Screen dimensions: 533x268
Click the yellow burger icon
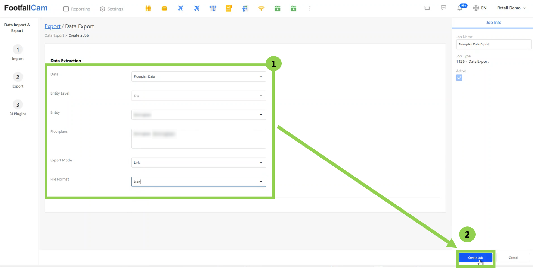[x=164, y=9]
